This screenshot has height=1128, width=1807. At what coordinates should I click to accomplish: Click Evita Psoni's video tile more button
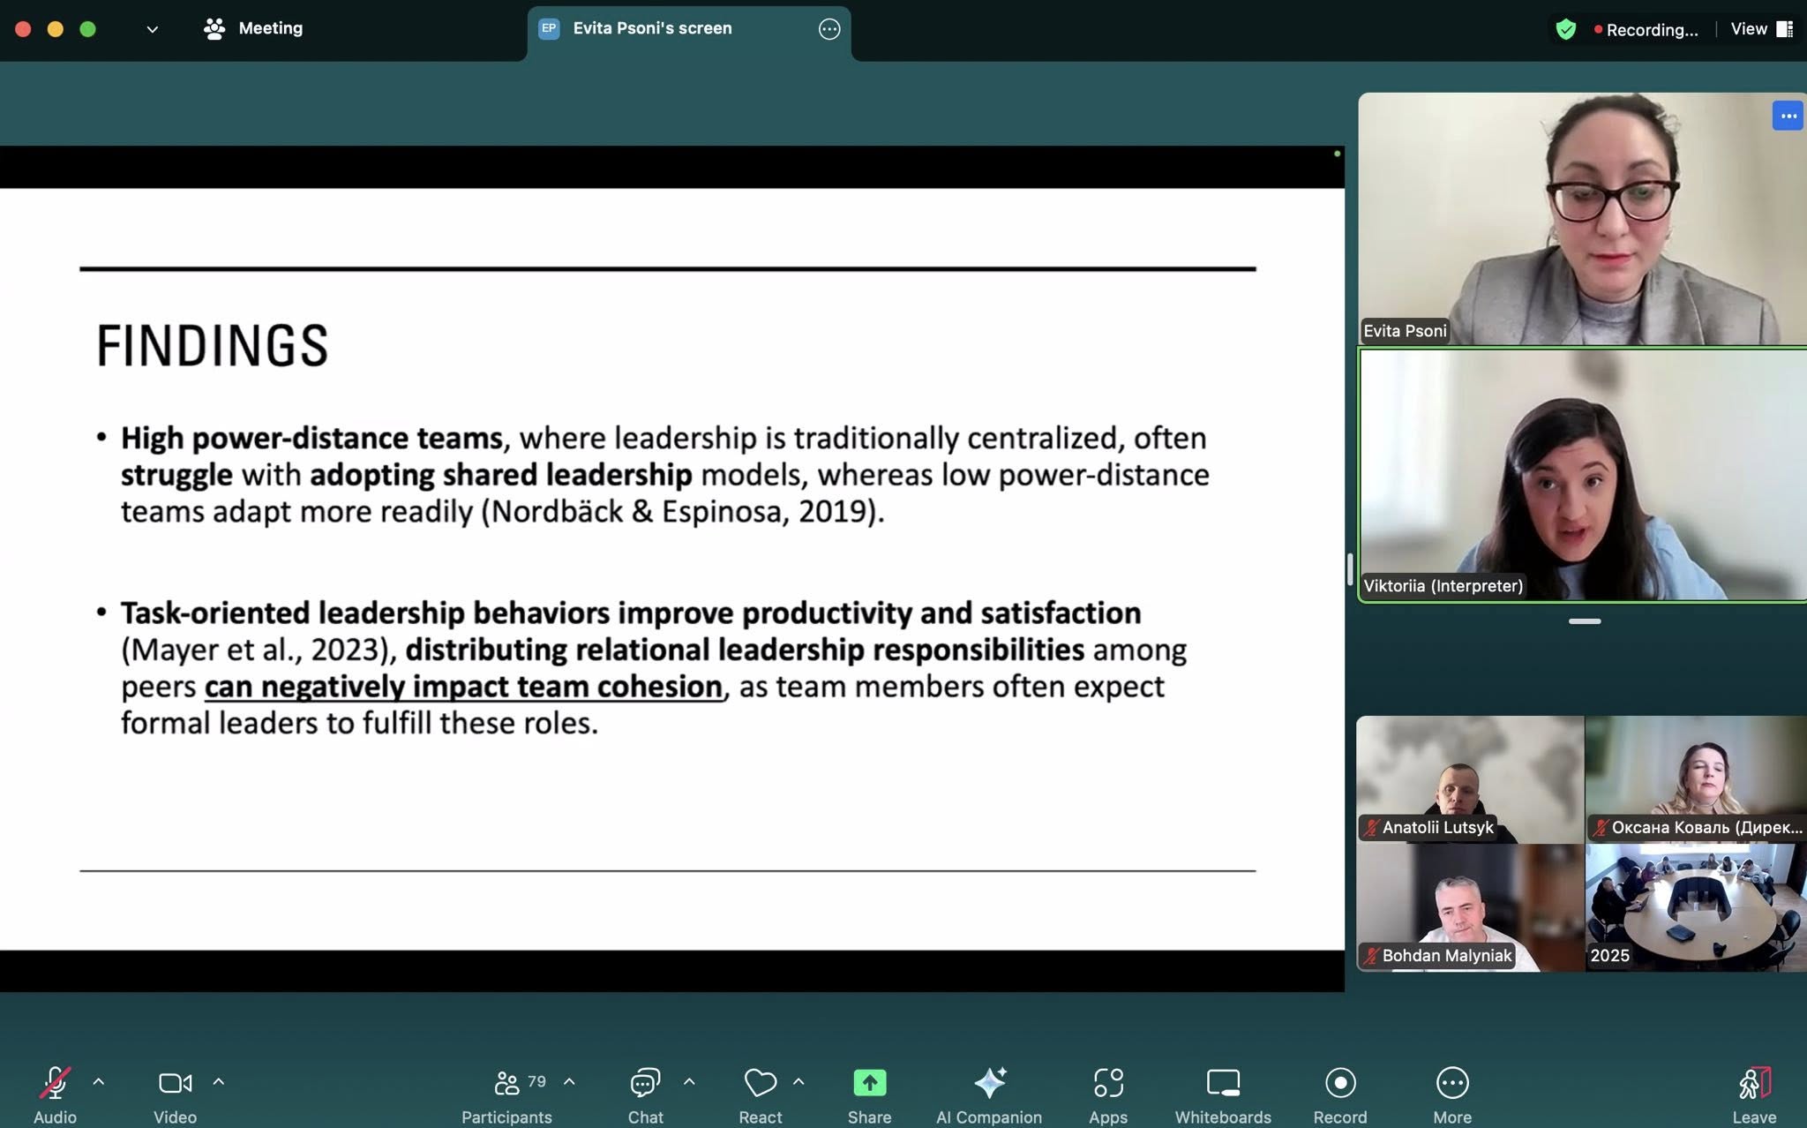[1787, 116]
